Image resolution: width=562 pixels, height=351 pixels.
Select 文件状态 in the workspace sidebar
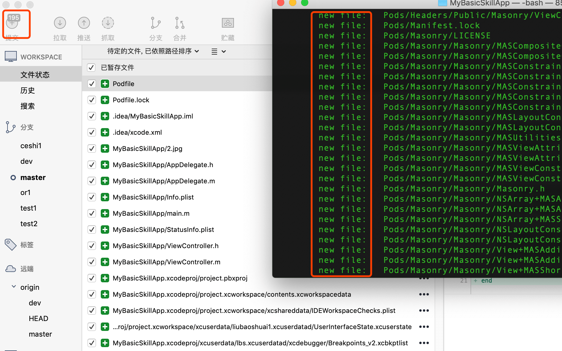[41, 75]
